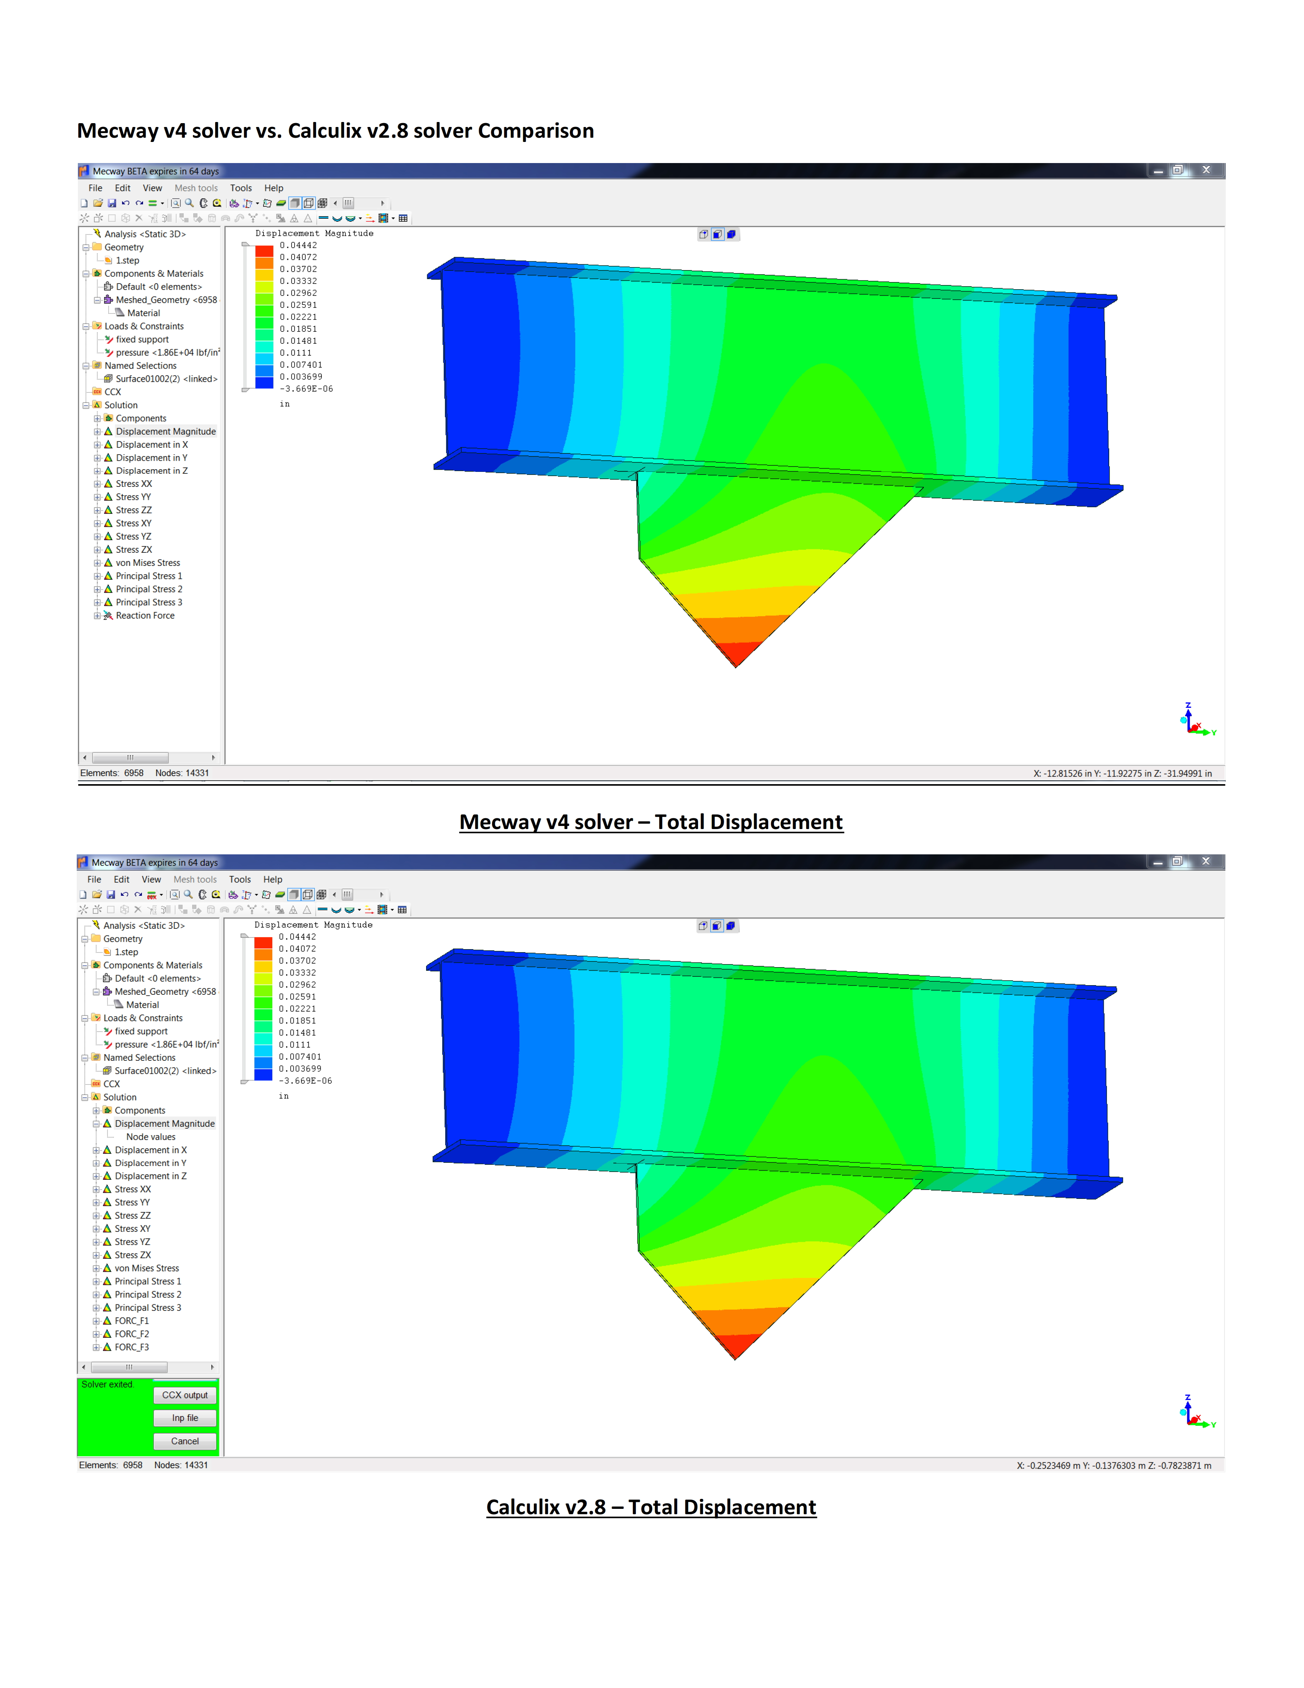Click New file icon in top Mecway window

point(84,203)
